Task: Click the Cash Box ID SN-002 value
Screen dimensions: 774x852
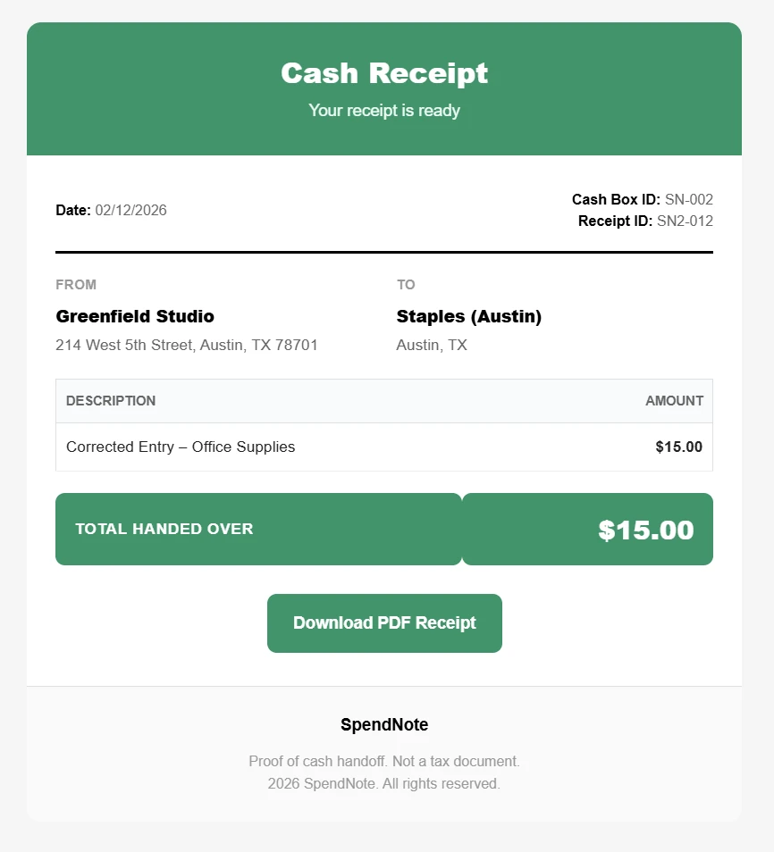Action: pyautogui.click(x=688, y=199)
